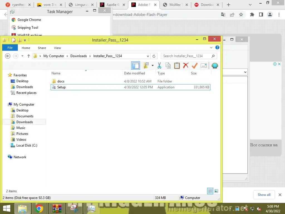Go back using the Back arrow

point(8,56)
